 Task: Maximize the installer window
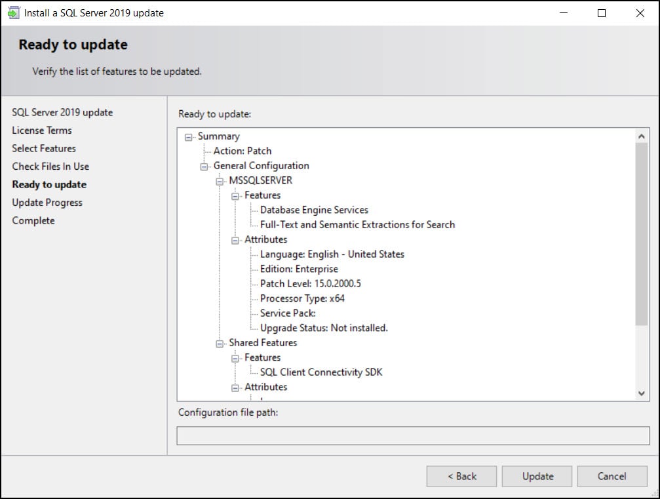(602, 13)
